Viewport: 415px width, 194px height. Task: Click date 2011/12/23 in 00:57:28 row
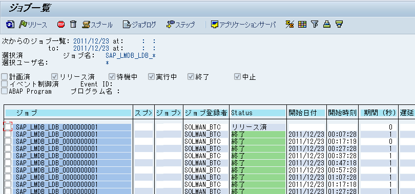point(306,170)
